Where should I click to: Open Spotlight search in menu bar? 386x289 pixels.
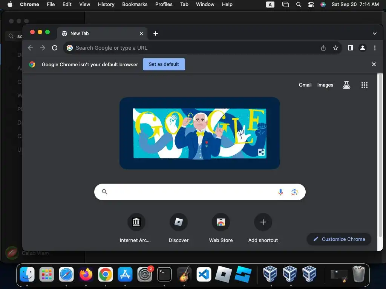[299, 5]
